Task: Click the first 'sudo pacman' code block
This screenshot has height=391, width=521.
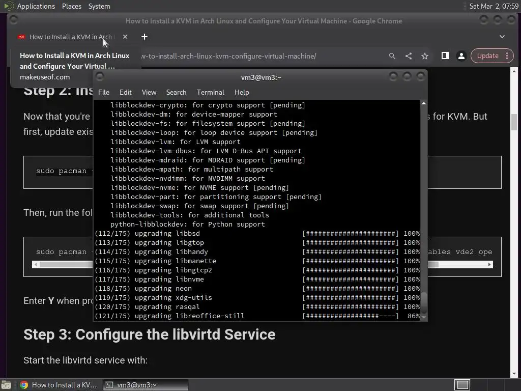Action: [58, 172]
